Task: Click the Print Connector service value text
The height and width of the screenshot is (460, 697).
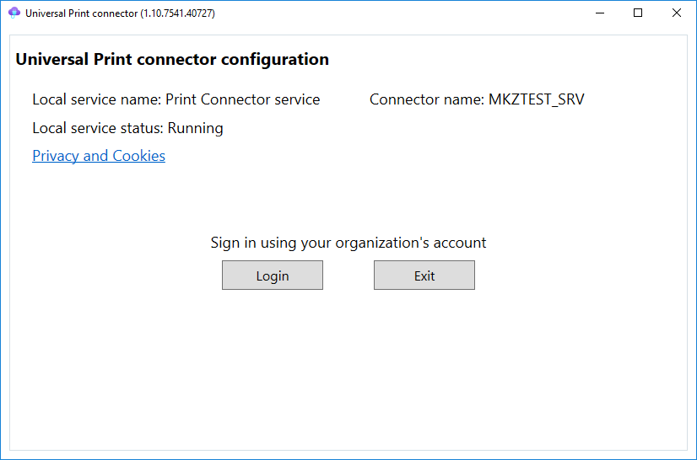Action: (243, 99)
